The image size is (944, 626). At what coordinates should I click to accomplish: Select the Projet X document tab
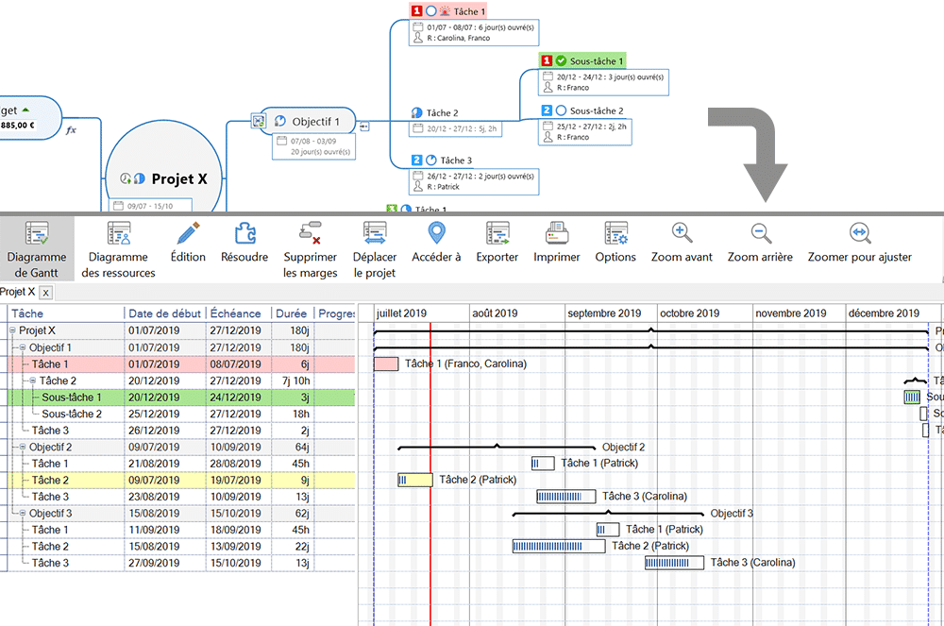tap(17, 292)
